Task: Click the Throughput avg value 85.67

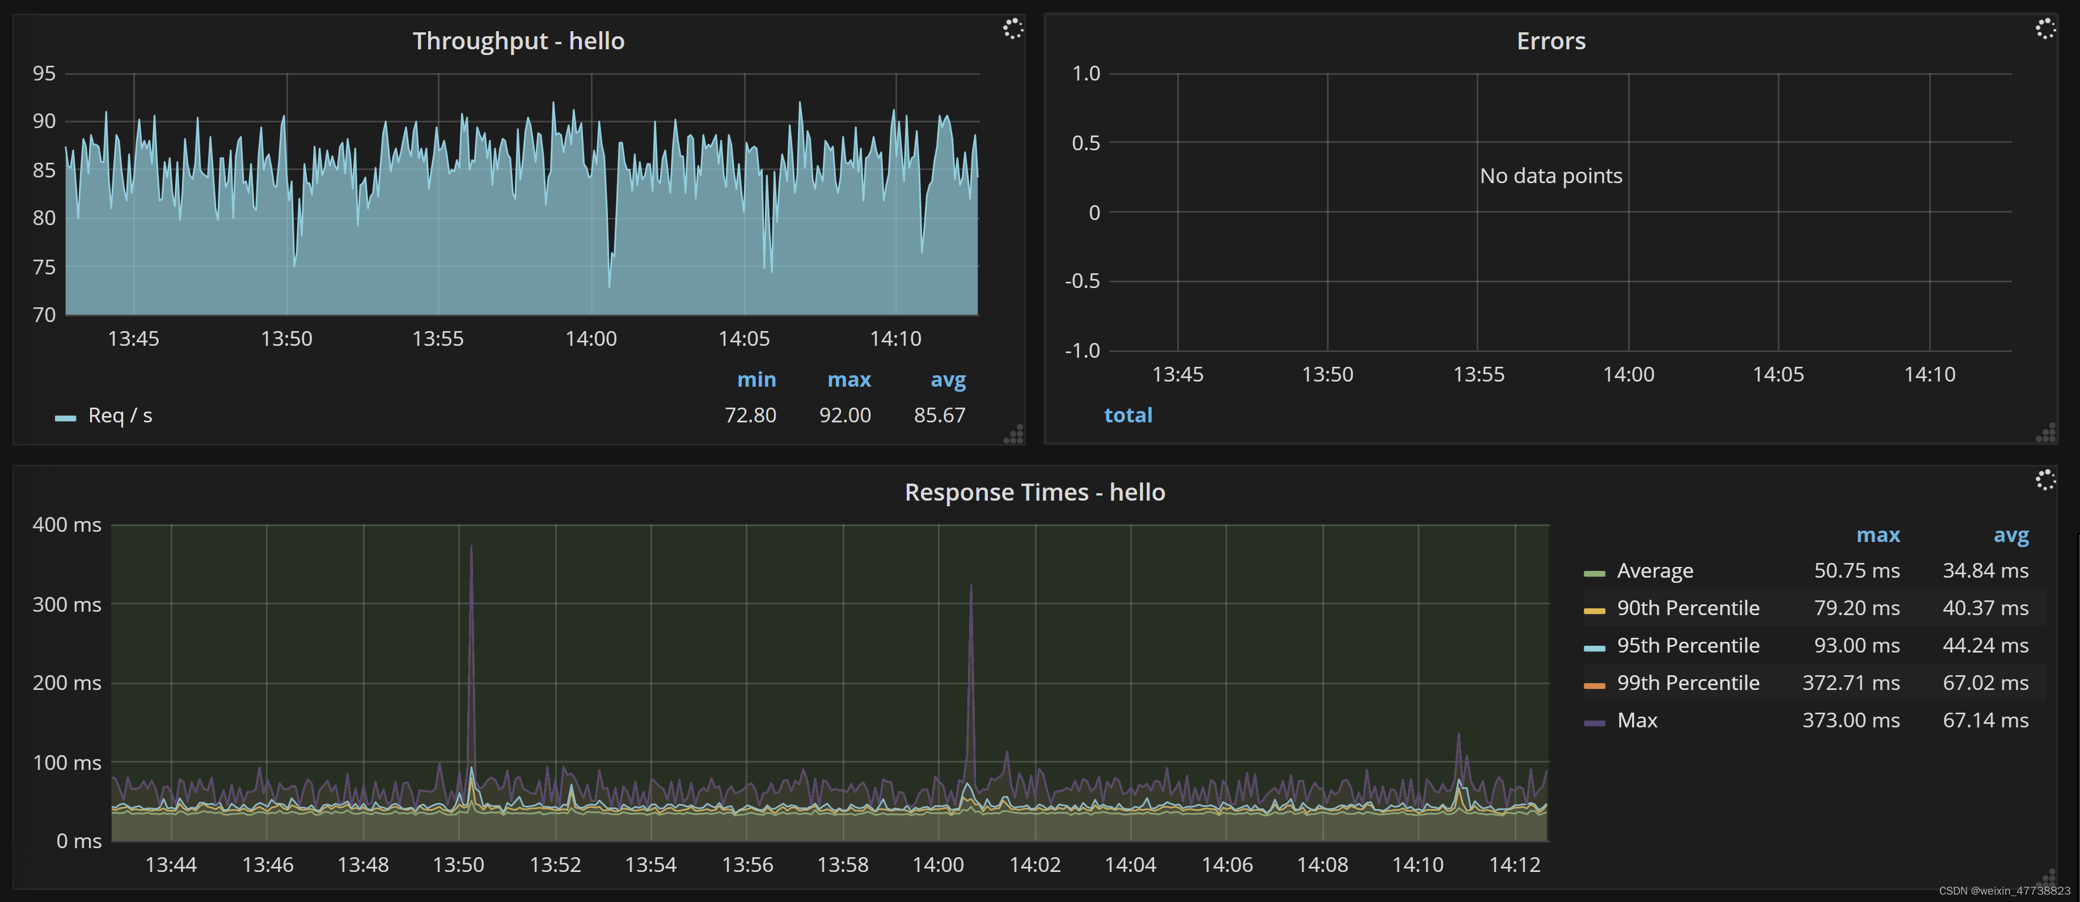Action: [939, 415]
